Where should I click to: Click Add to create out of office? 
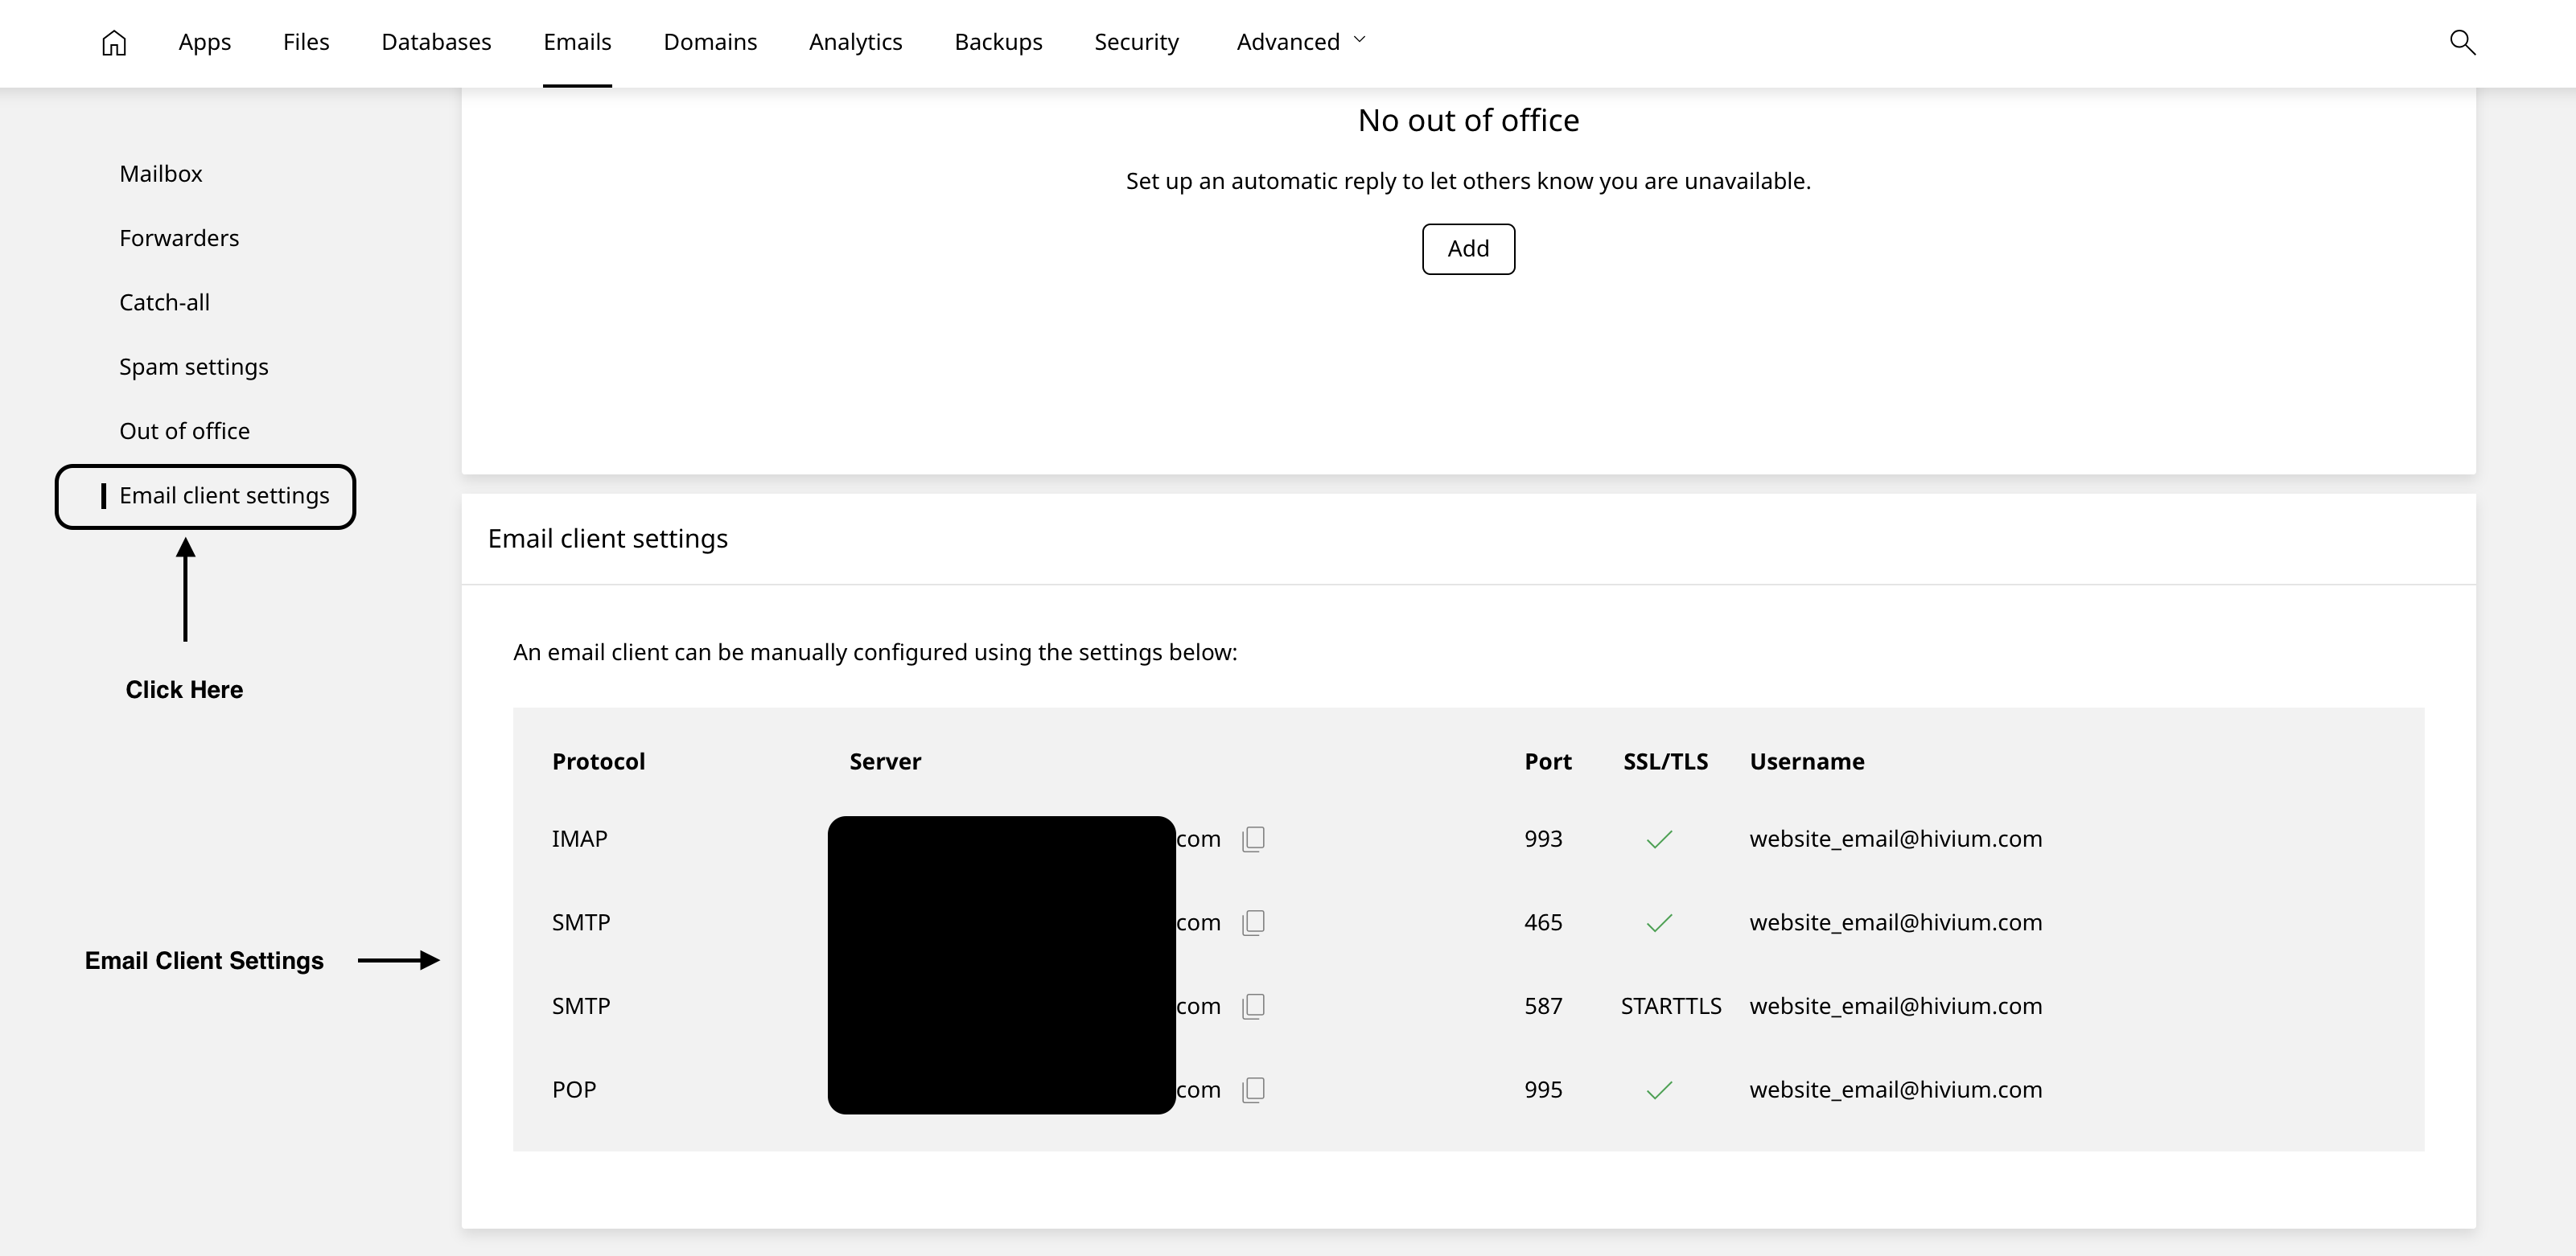coord(1468,248)
